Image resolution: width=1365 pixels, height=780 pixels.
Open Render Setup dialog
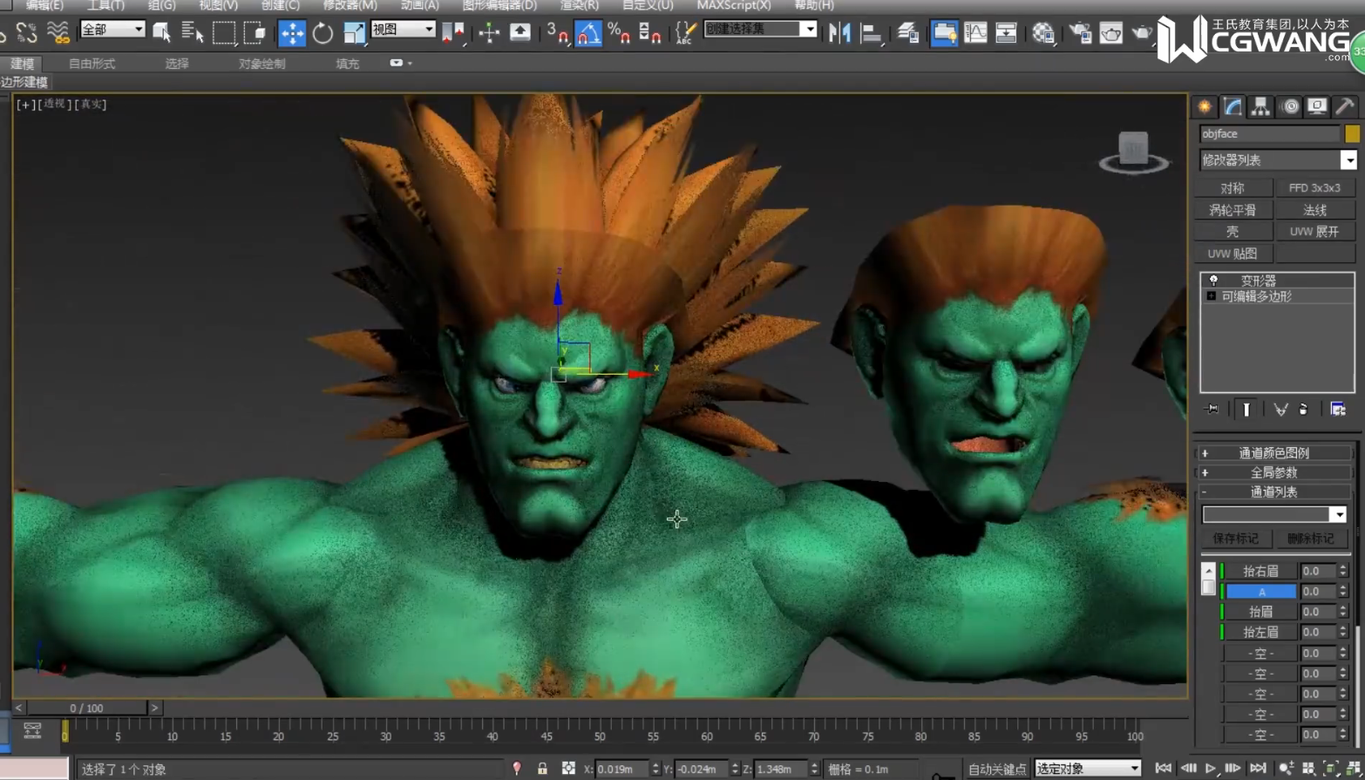1080,33
